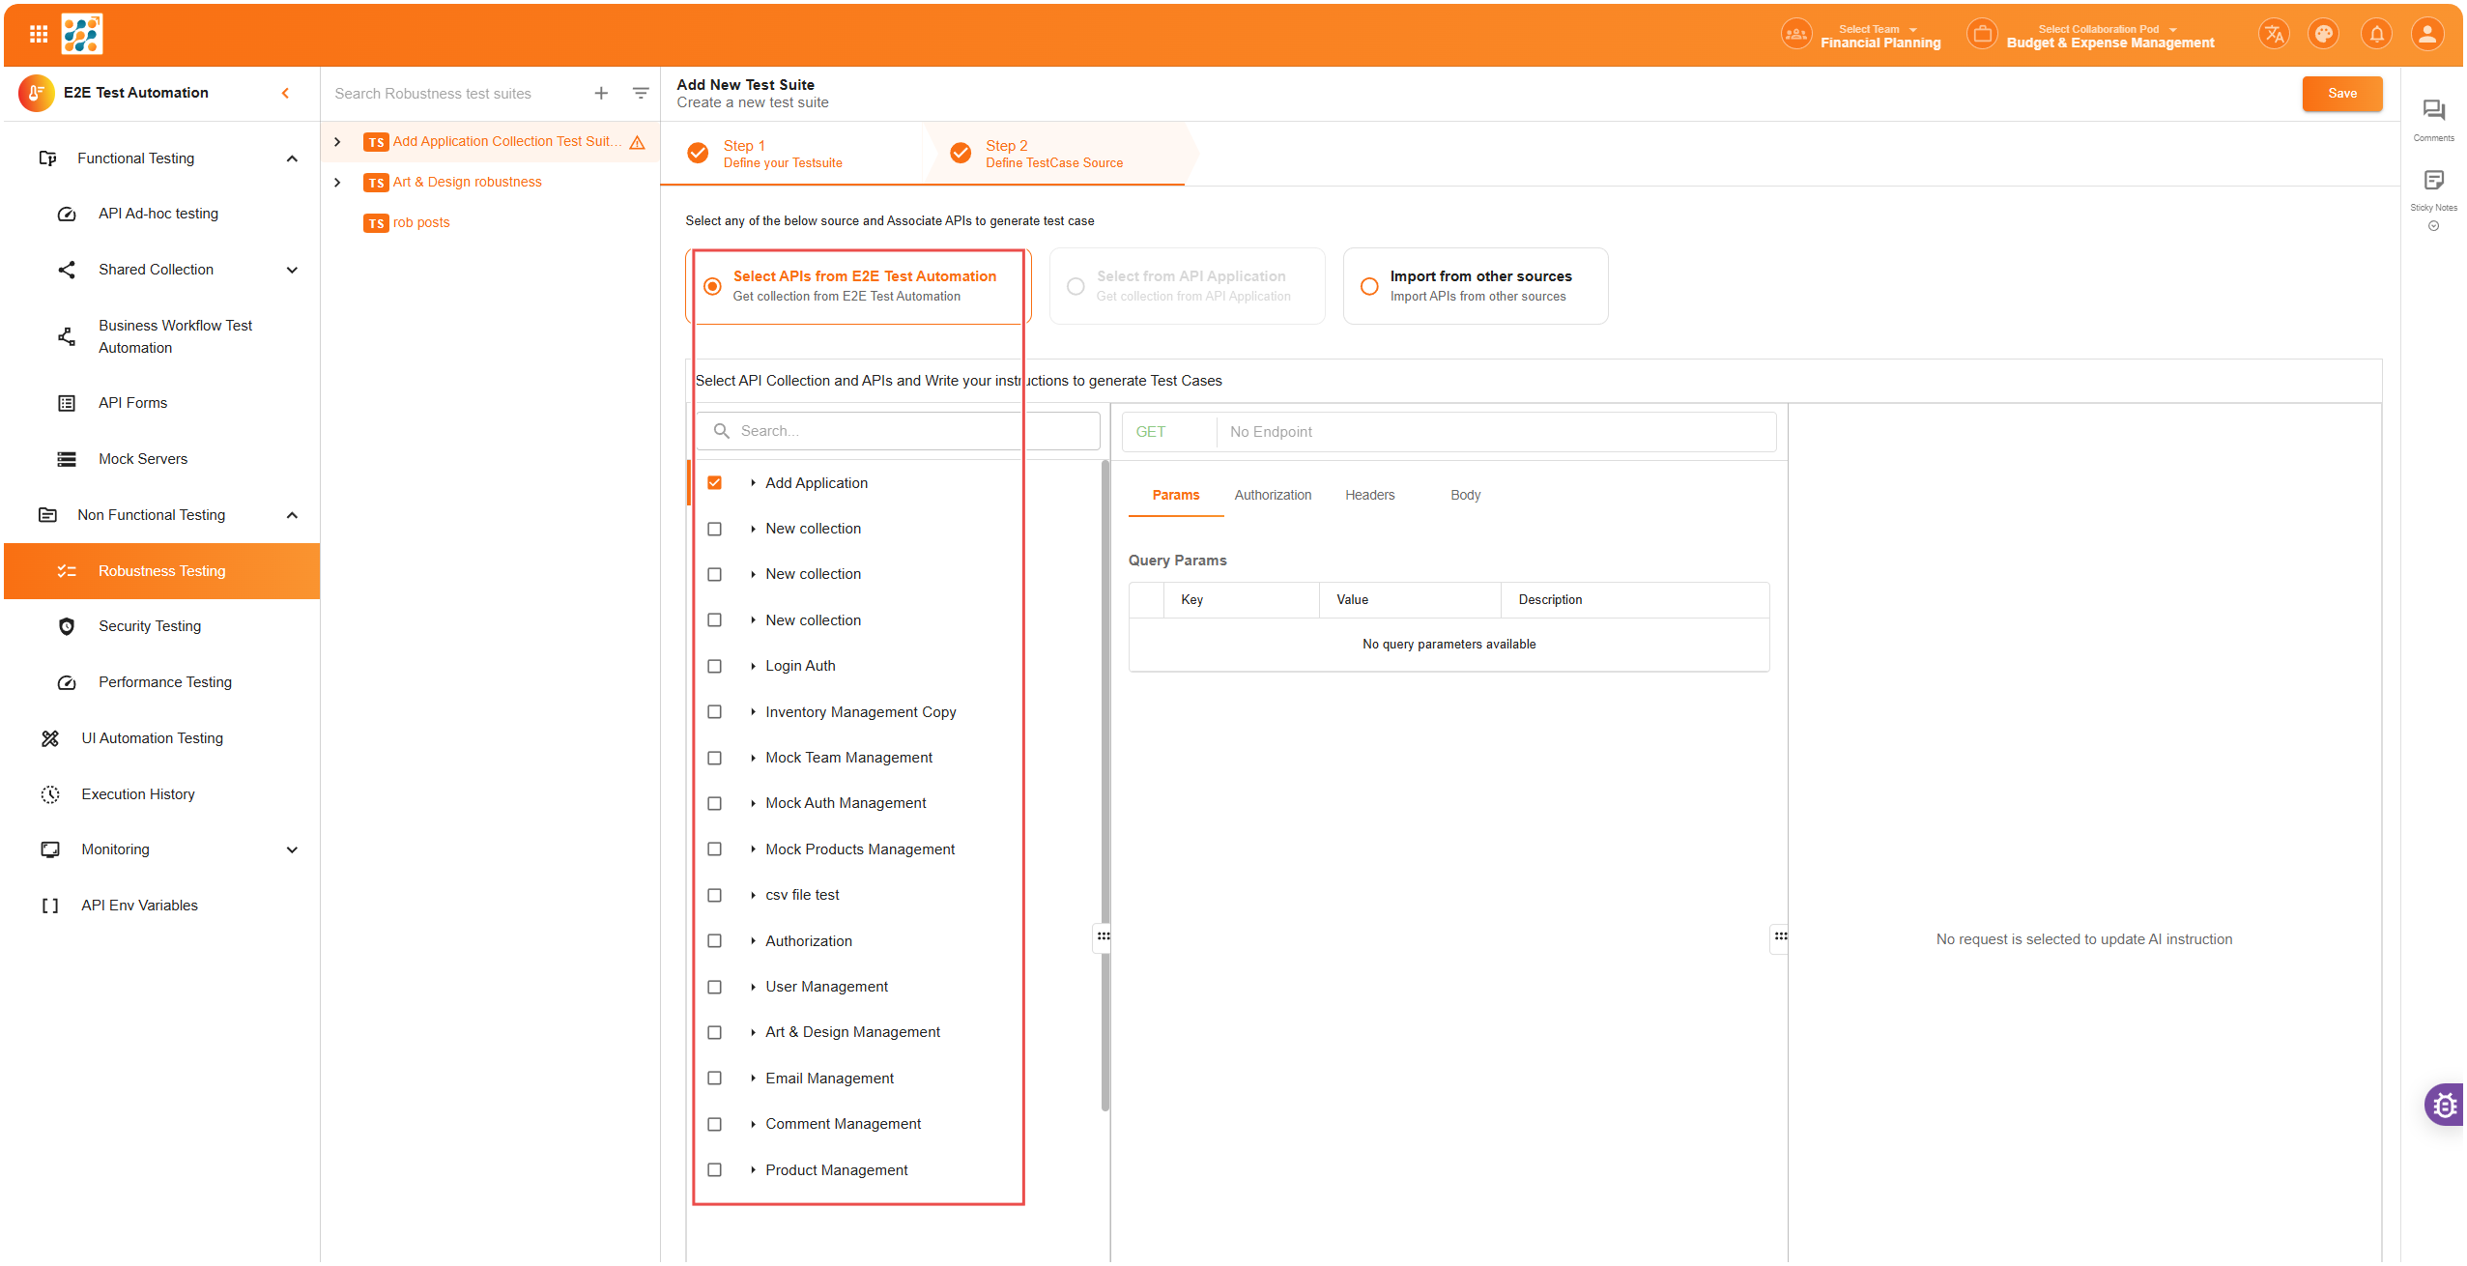Open the apps grid menu icon
This screenshot has width=2467, height=1266.
(x=39, y=35)
